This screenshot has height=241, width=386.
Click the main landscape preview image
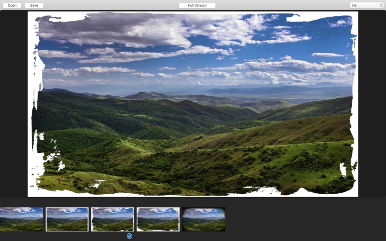coord(193,104)
